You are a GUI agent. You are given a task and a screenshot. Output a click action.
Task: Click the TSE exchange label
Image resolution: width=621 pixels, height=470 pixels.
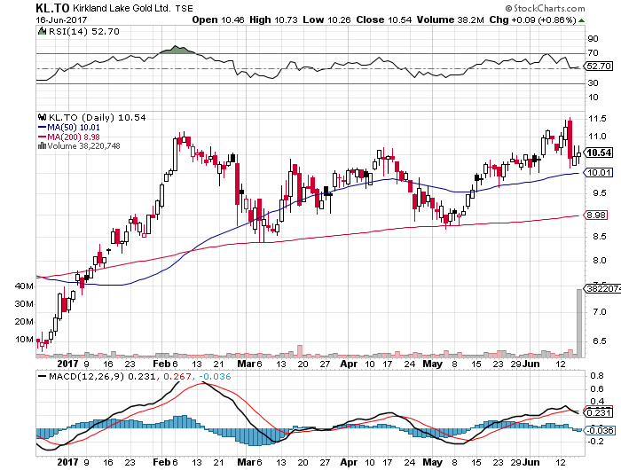185,8
